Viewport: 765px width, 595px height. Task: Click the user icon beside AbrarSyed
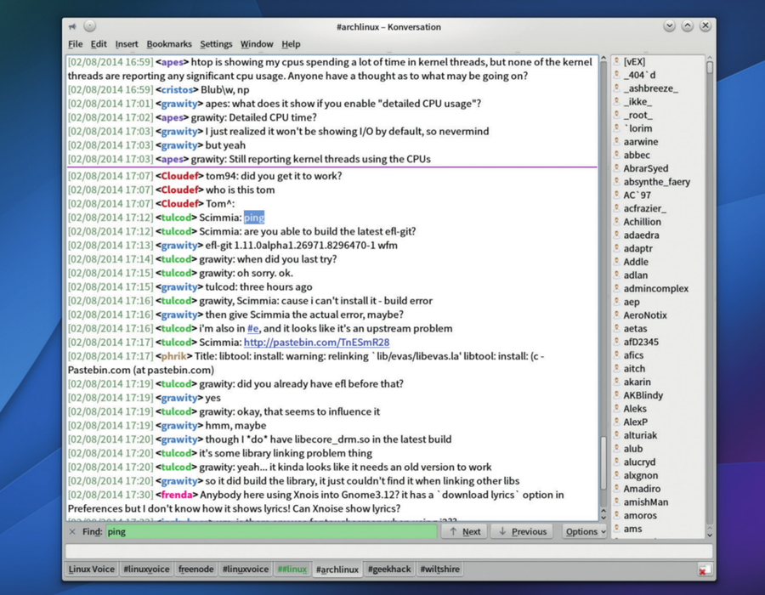(617, 168)
